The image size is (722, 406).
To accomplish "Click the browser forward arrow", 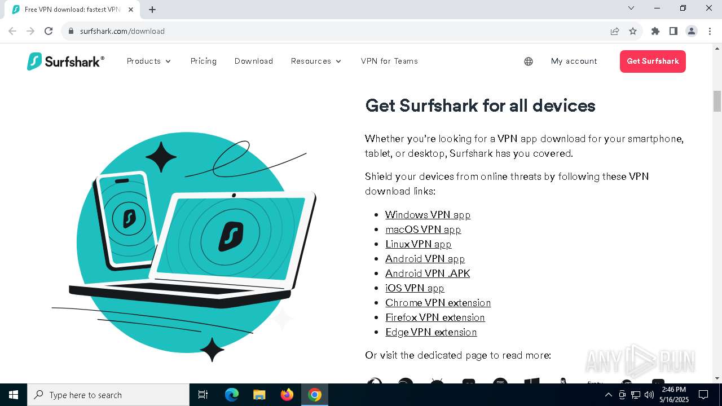I will click(30, 31).
